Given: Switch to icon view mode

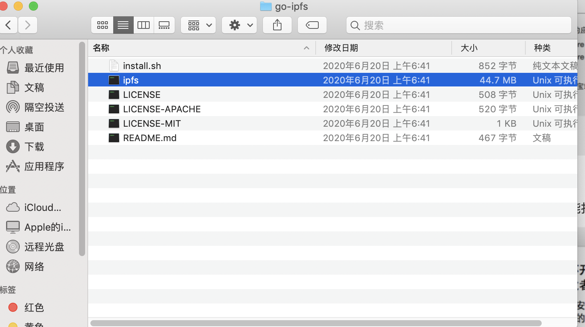Looking at the screenshot, I should coord(102,25).
